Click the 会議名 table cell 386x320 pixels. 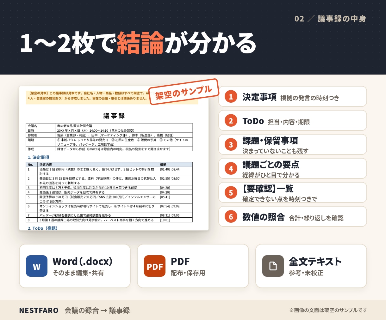click(40, 126)
